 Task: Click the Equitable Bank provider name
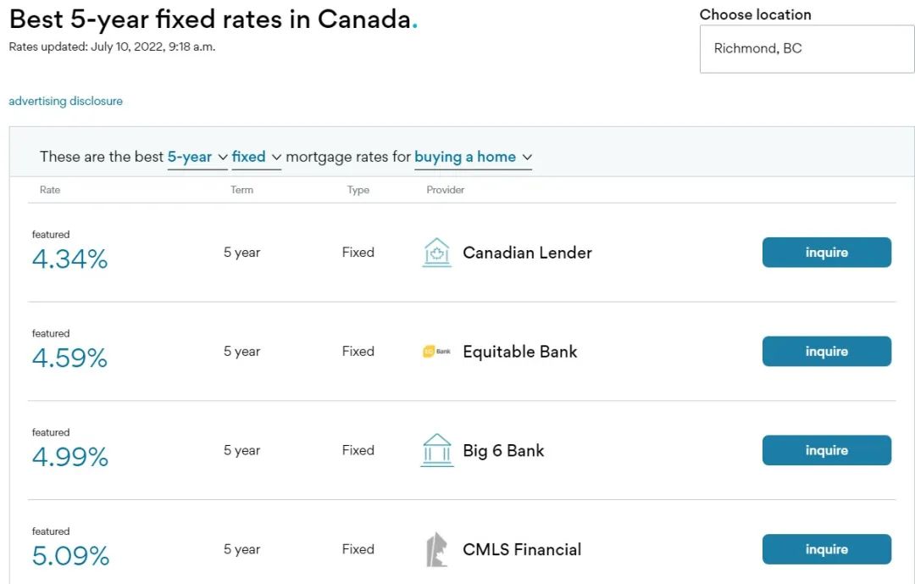tap(519, 352)
